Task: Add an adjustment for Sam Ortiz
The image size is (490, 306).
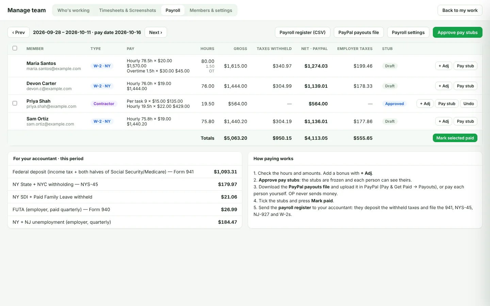Action: [x=444, y=121]
